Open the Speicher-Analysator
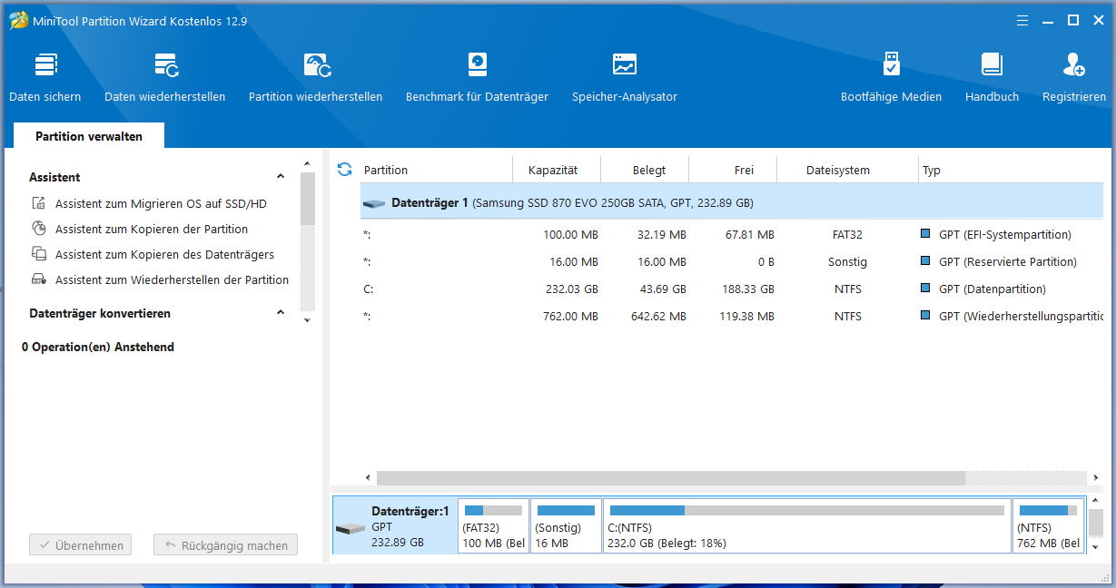This screenshot has width=1116, height=588. 624,77
